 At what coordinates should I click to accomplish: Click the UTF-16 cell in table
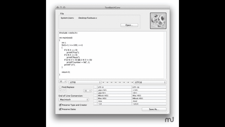149,87
